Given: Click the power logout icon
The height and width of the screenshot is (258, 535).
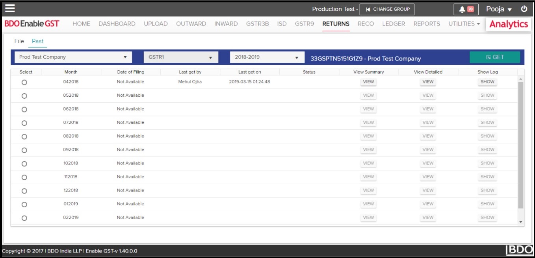Looking at the screenshot, I should coord(524,9).
